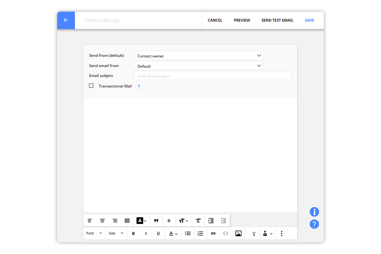Open Transactional Mail help tooltip
Image resolution: width=381 pixels, height=254 pixels.
pyautogui.click(x=139, y=86)
